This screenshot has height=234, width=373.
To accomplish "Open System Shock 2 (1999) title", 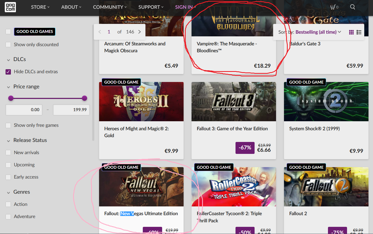I will [x=314, y=129].
